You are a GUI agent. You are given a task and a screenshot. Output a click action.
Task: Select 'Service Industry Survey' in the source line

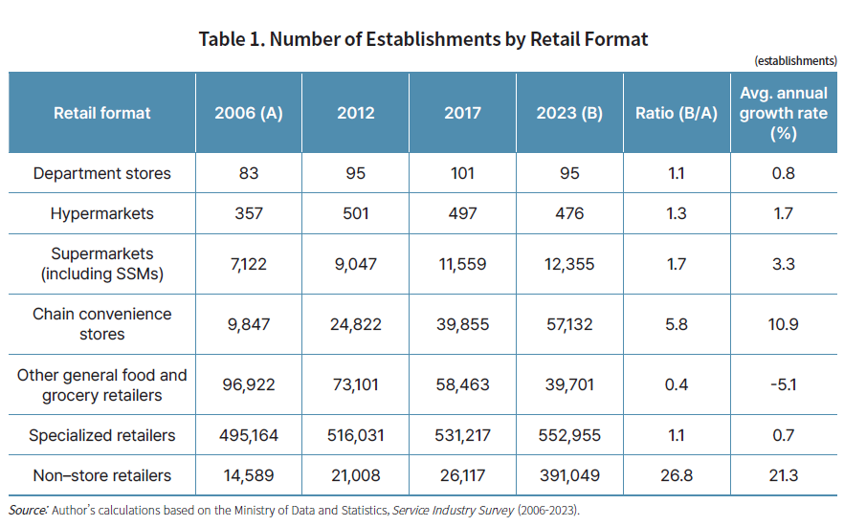pyautogui.click(x=454, y=510)
